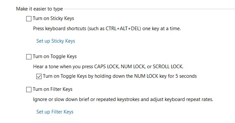Image resolution: width=235 pixels, height=123 pixels.
Task: Click the words SCROLL LOCK in the tone description
Action: click(x=168, y=67)
